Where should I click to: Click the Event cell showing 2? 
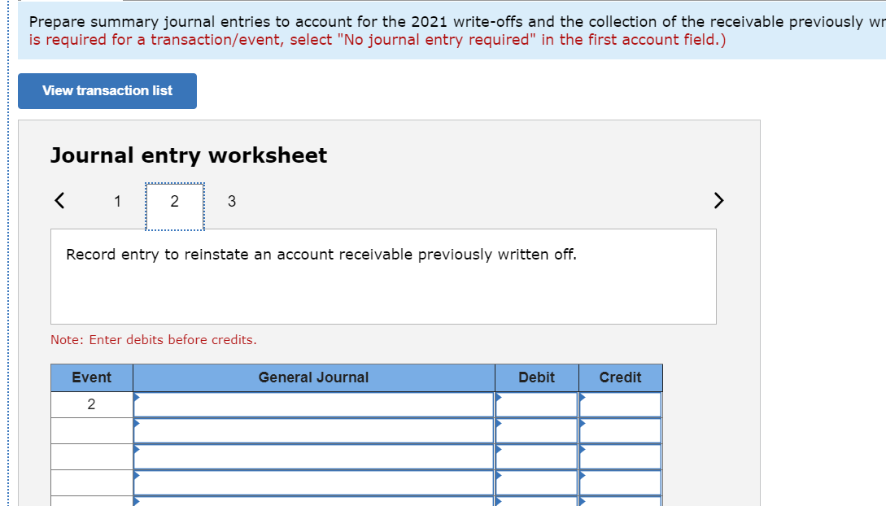(91, 403)
